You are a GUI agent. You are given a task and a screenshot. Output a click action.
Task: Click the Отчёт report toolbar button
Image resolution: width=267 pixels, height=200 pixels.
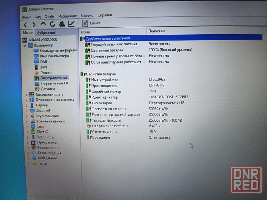(91, 23)
